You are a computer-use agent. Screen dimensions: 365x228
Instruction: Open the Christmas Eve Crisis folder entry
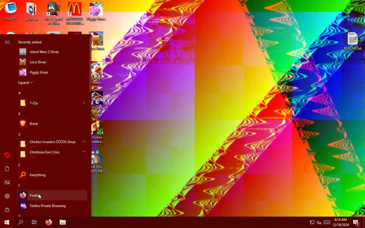[52, 154]
